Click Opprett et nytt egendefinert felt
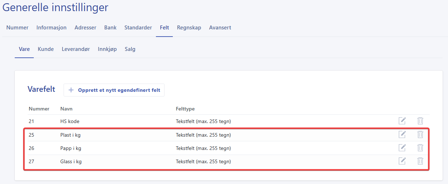The height and width of the screenshot is (184, 448). [x=114, y=90]
